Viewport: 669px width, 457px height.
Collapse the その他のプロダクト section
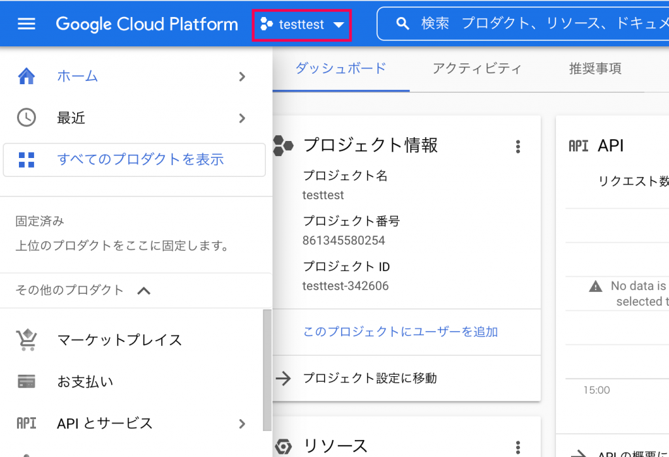coord(144,291)
